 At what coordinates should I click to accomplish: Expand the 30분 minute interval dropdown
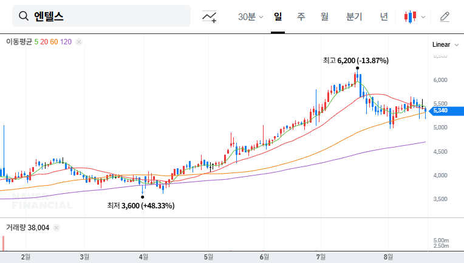click(x=250, y=17)
